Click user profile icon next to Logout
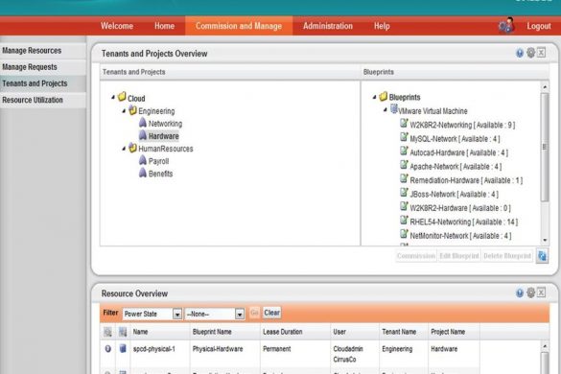Screen dimensions: 561x374 point(506,26)
